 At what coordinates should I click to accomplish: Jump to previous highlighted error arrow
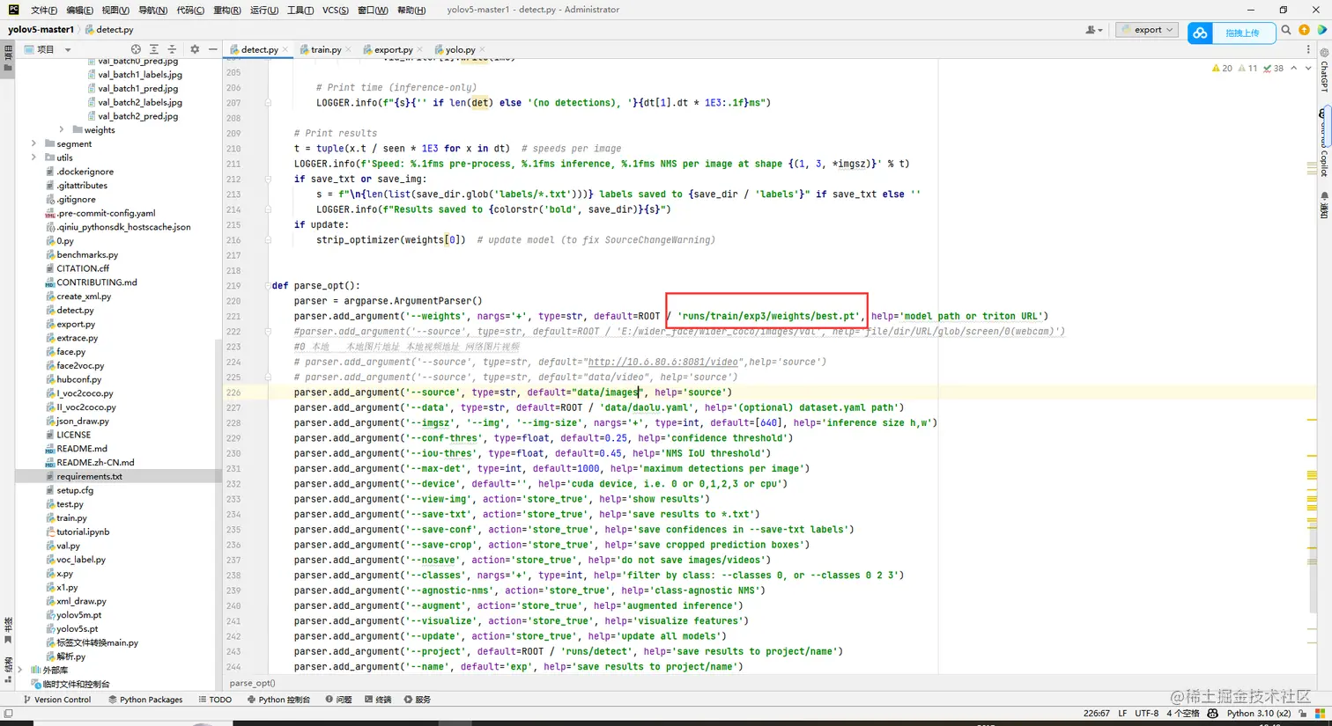(x=1293, y=68)
